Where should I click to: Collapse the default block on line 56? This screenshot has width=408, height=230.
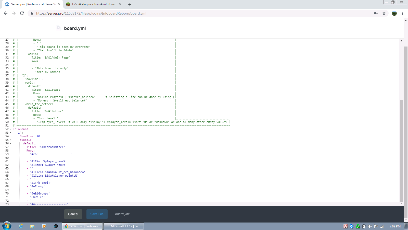(10, 144)
